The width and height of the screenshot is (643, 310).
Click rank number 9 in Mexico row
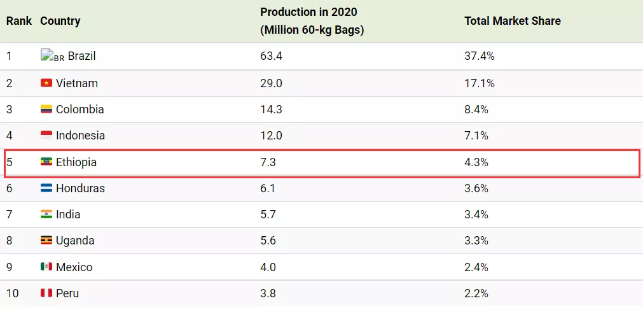(9, 267)
